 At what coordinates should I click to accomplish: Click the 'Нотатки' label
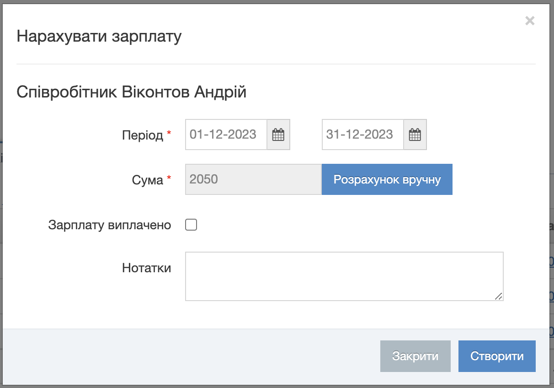coord(147,268)
